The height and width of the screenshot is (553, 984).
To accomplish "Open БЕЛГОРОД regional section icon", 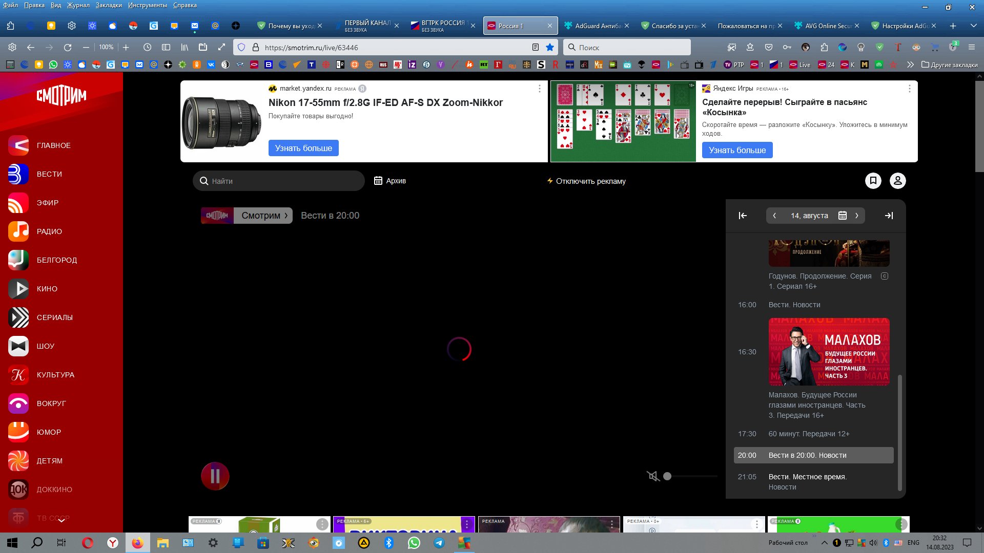I will [x=18, y=260].
